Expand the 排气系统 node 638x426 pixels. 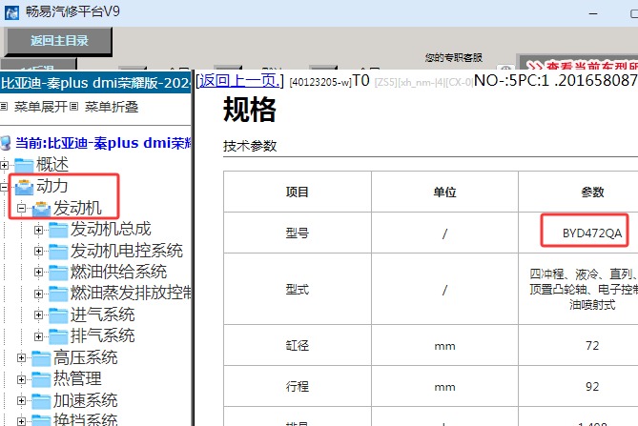tap(39, 336)
